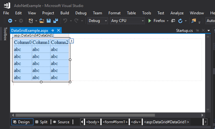Click the Save All icon
This screenshot has width=215, height=129.
56,21
